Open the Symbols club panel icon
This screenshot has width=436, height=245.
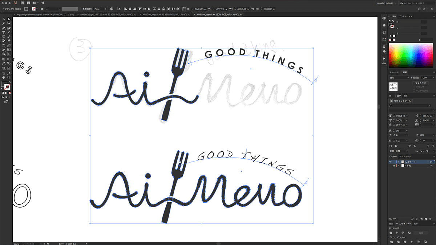click(x=384, y=52)
